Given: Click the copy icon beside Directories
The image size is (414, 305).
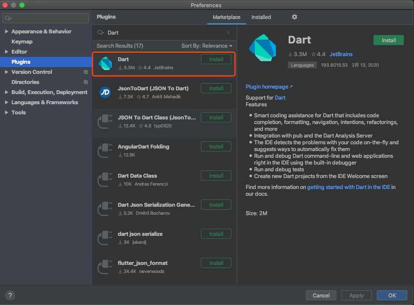Looking at the screenshot, I should [x=86, y=82].
